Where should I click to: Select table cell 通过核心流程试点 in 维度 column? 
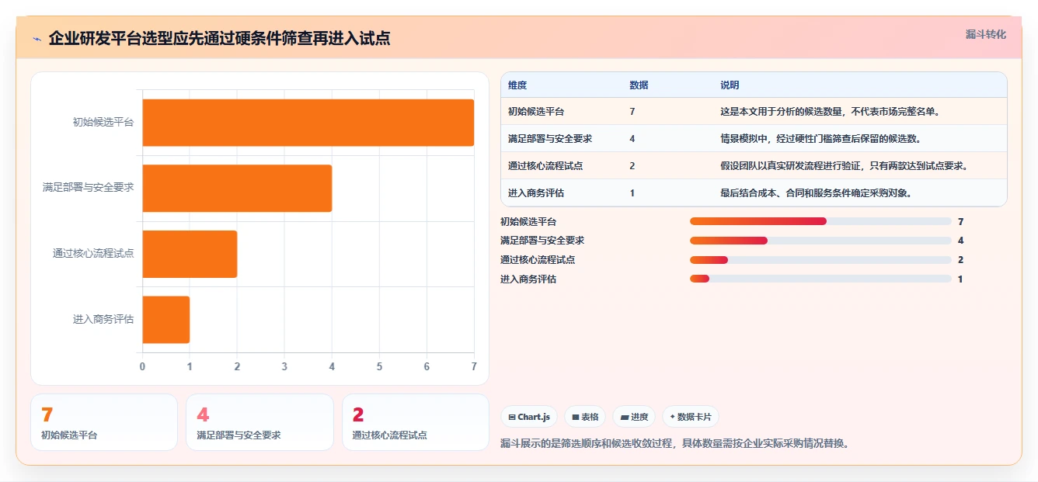coord(545,166)
